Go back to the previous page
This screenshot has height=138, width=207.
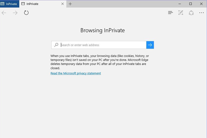point(4,13)
